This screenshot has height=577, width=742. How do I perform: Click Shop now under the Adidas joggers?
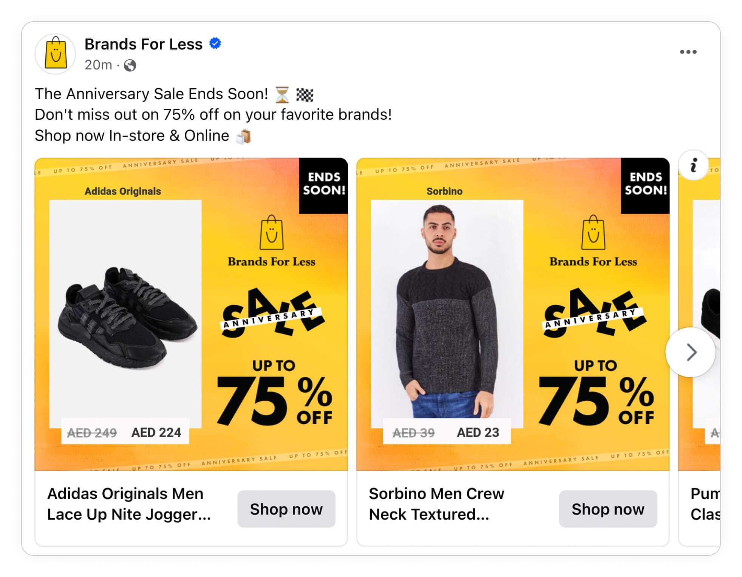coord(286,509)
